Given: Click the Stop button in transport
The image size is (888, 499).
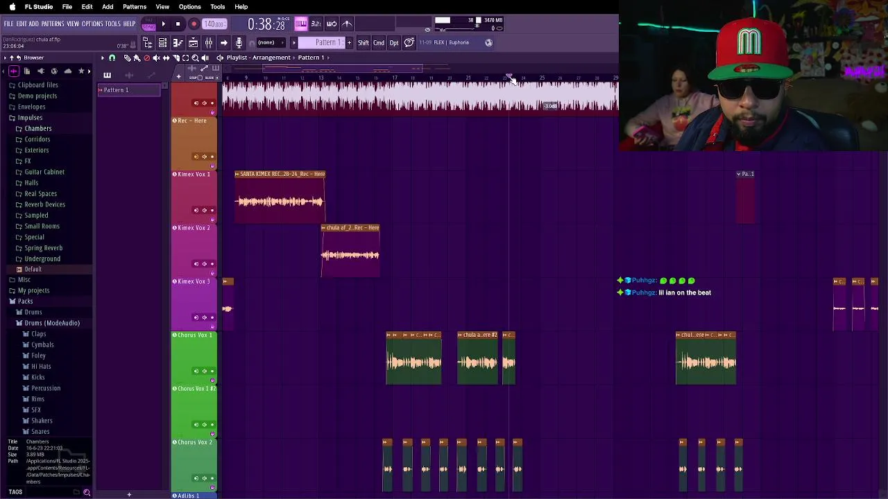Looking at the screenshot, I should (x=178, y=24).
